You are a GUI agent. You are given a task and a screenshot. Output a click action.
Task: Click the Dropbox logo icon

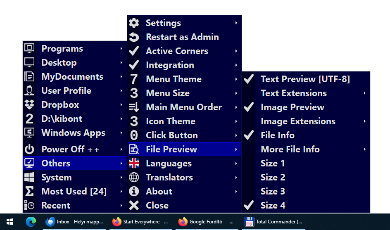coord(29,105)
